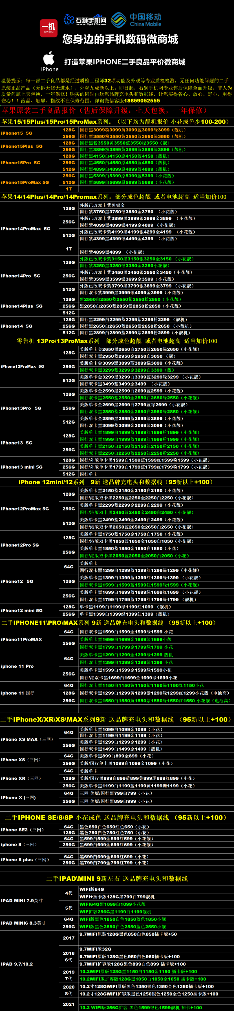Screen dimensions: 234x1011
Task: Click the China Mobile logo
Action: coord(136,19)
